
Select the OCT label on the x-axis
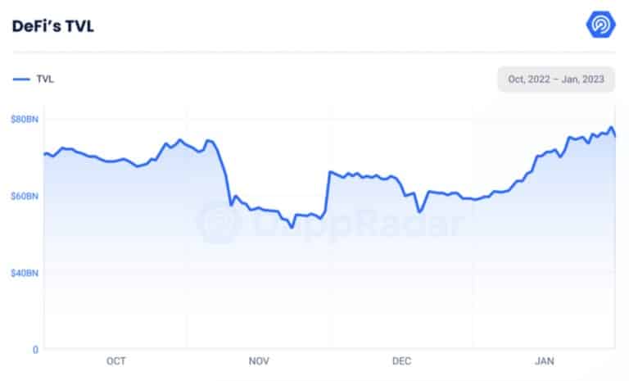[116, 361]
